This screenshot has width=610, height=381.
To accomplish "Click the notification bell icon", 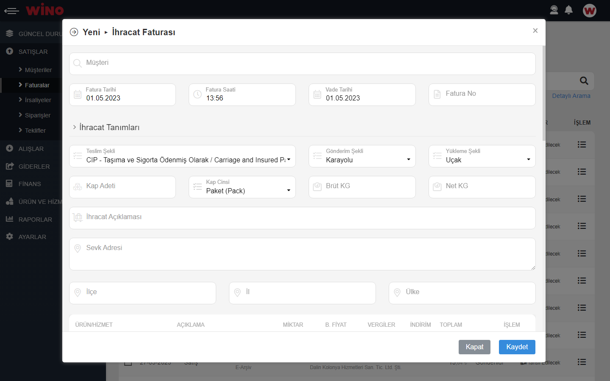I will (x=569, y=10).
